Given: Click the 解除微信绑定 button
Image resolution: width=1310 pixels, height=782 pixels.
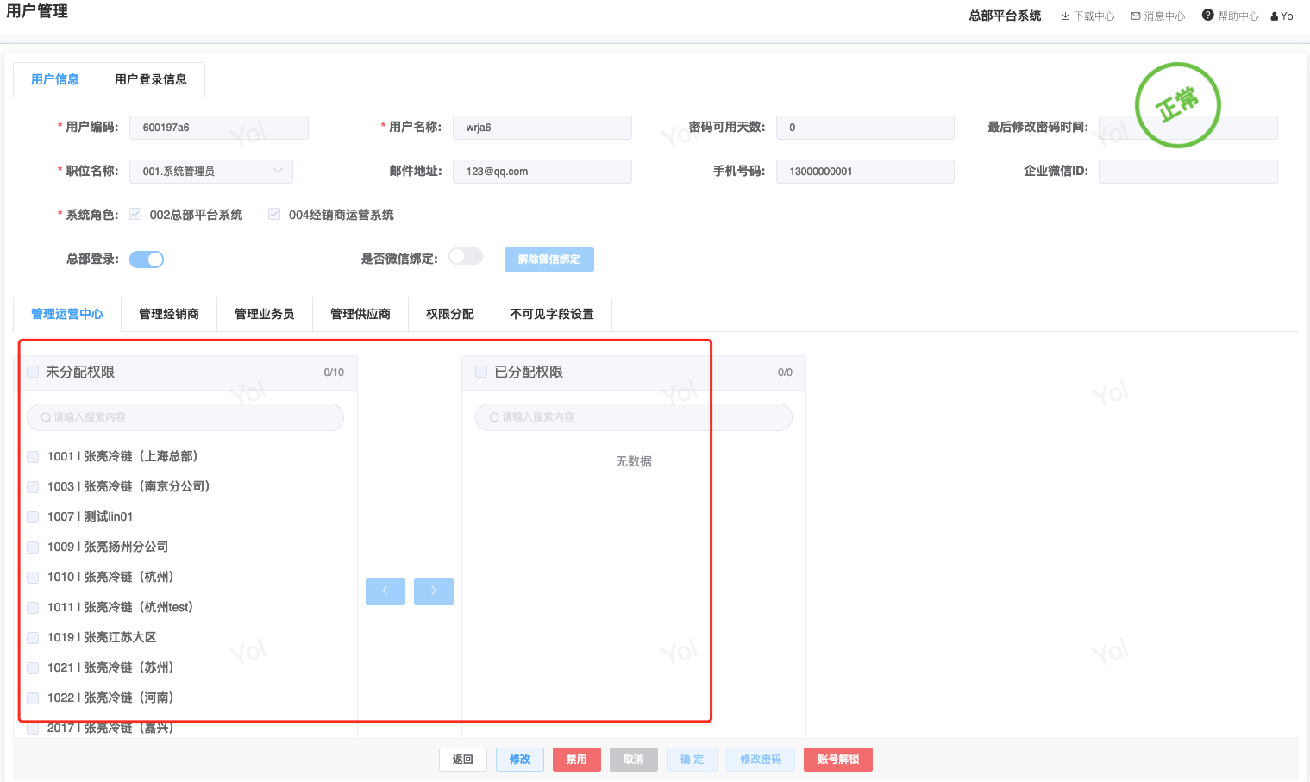Looking at the screenshot, I should tap(549, 260).
